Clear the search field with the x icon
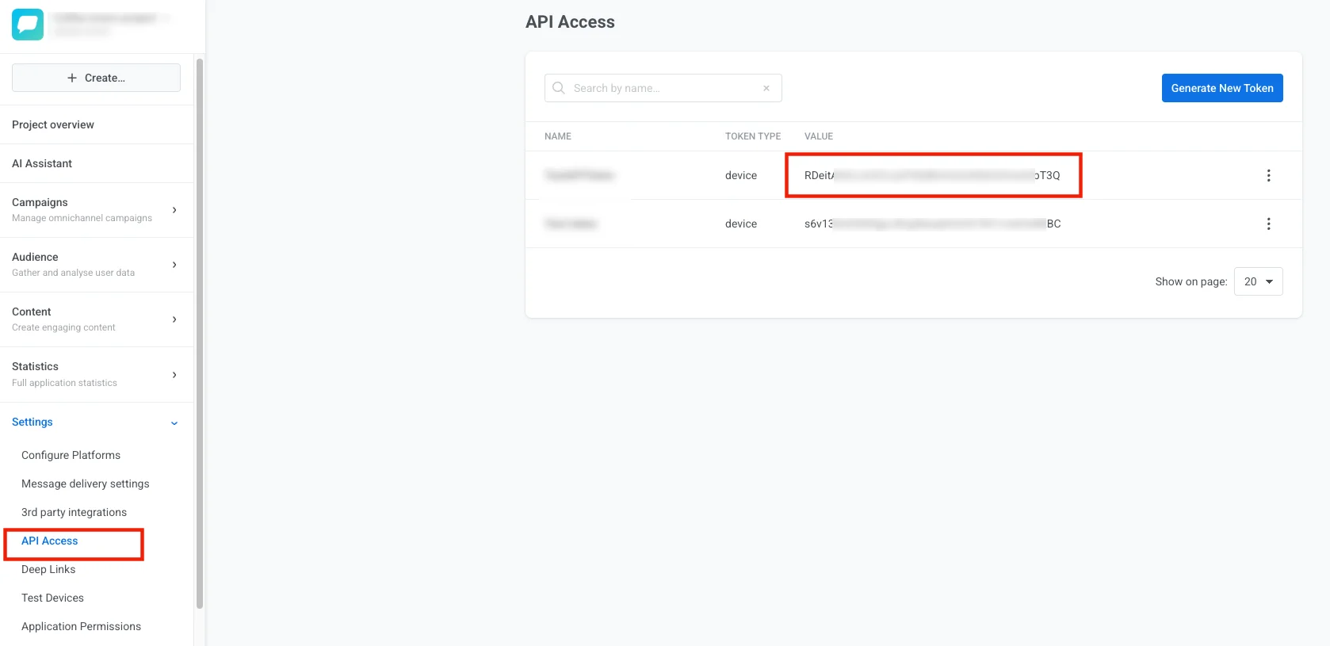This screenshot has height=646, width=1330. point(766,88)
